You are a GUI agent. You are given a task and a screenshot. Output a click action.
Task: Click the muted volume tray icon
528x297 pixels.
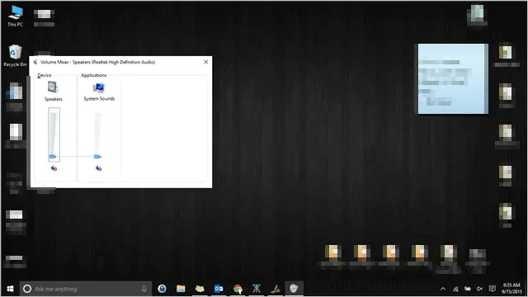(x=479, y=289)
